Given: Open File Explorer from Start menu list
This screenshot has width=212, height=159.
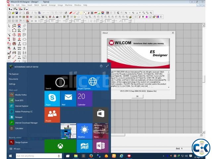Looking at the screenshot, I should (14, 74).
